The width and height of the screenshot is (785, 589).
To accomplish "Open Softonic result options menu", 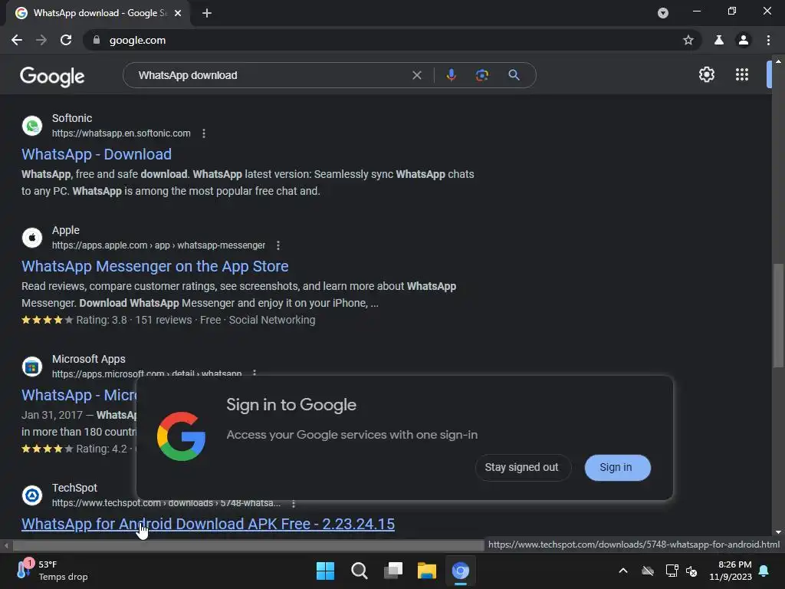I will coord(203,133).
